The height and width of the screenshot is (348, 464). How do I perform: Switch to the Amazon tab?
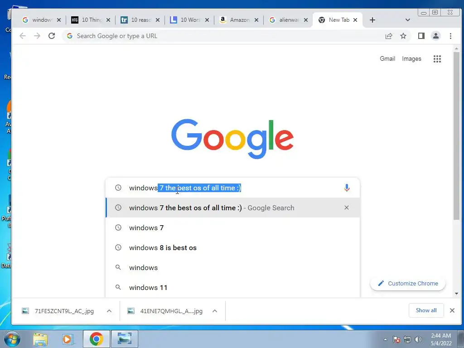coord(235,20)
